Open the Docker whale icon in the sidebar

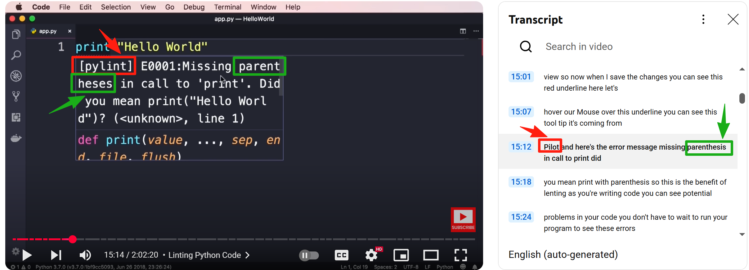click(16, 138)
